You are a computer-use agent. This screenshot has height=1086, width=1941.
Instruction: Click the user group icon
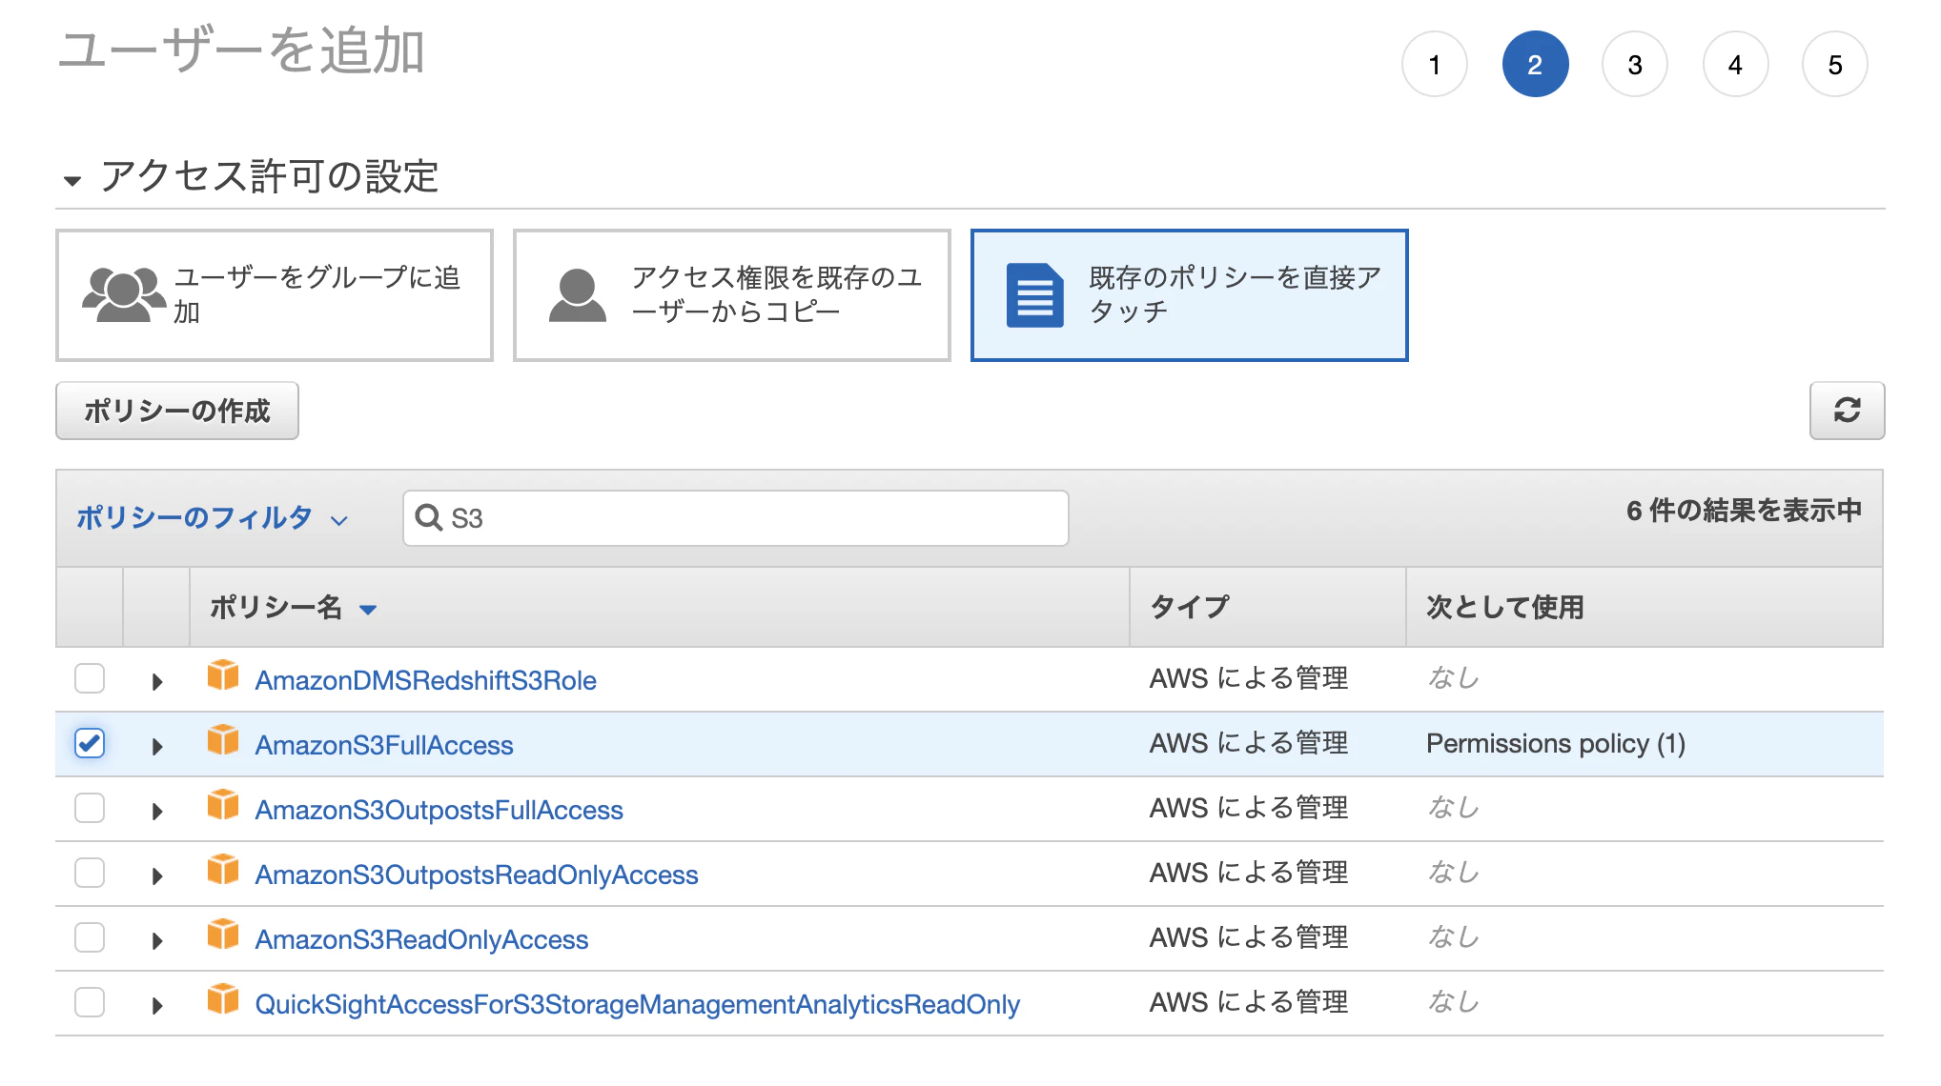pyautogui.click(x=124, y=294)
